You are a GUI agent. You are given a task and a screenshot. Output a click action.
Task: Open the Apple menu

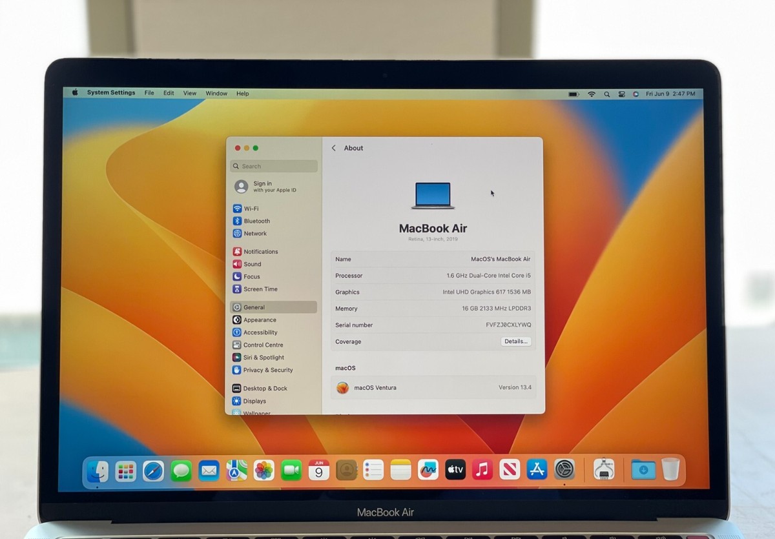75,92
